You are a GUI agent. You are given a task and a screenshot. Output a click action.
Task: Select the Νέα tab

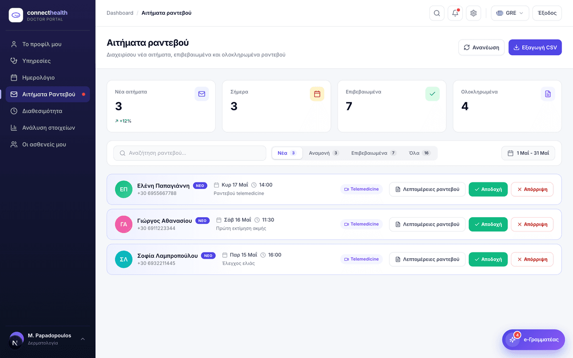pyautogui.click(x=287, y=153)
